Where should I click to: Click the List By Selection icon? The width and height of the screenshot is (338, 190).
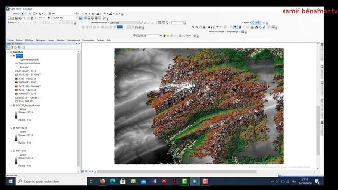[x=19, y=47]
